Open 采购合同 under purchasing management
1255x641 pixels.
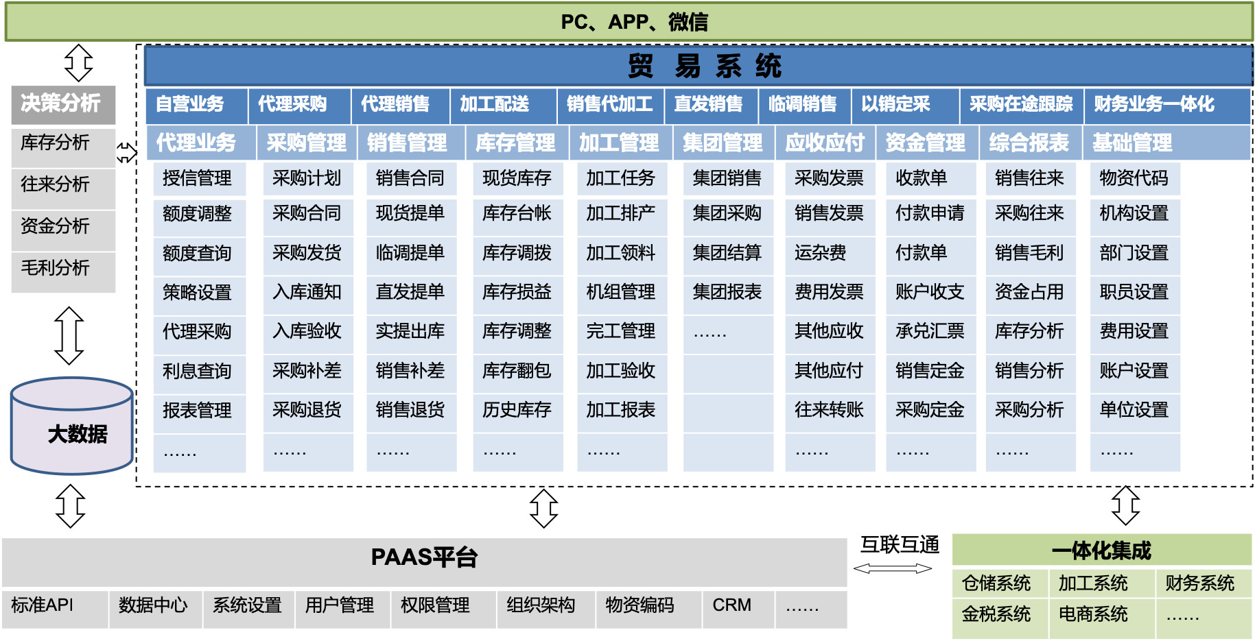pos(306,213)
